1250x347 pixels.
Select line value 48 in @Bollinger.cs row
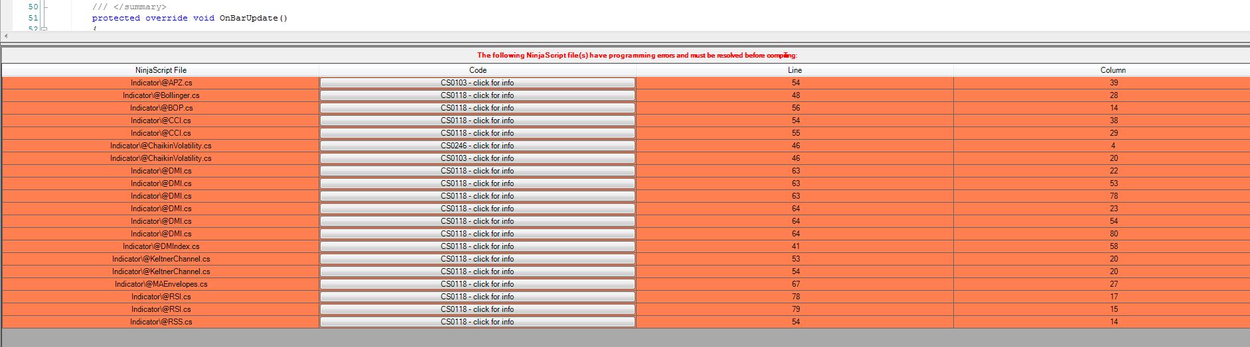pyautogui.click(x=795, y=95)
